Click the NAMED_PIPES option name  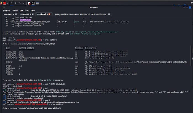[11, 58]
